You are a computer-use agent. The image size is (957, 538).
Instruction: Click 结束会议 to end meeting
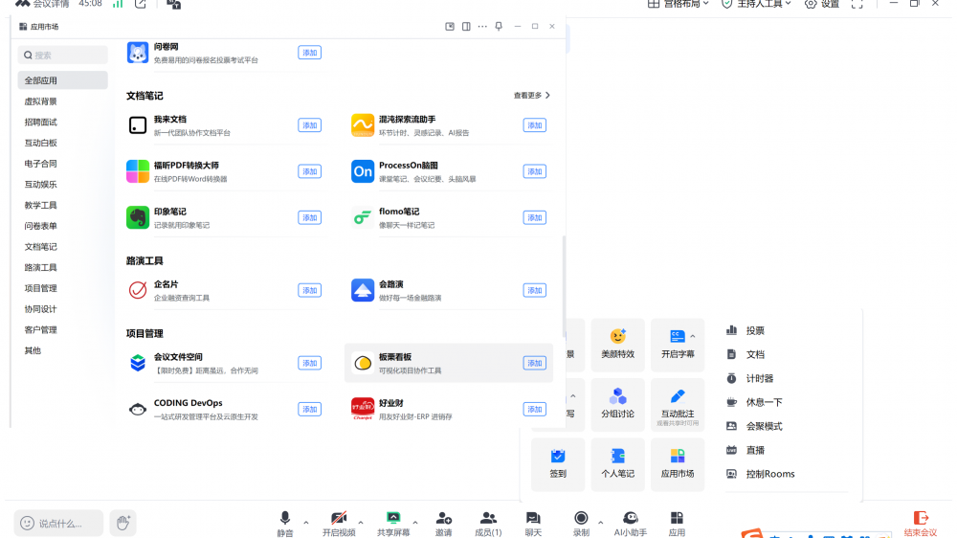coord(921,524)
